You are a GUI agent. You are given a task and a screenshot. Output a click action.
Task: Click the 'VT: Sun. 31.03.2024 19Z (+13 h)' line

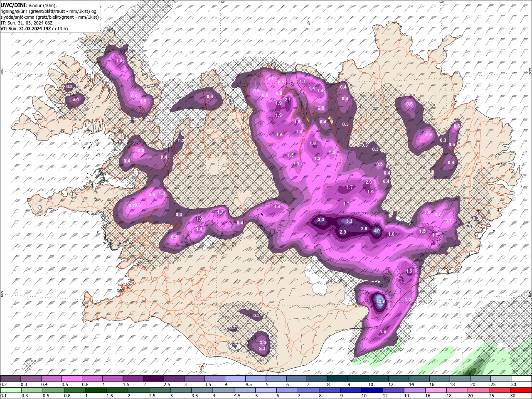click(x=34, y=29)
